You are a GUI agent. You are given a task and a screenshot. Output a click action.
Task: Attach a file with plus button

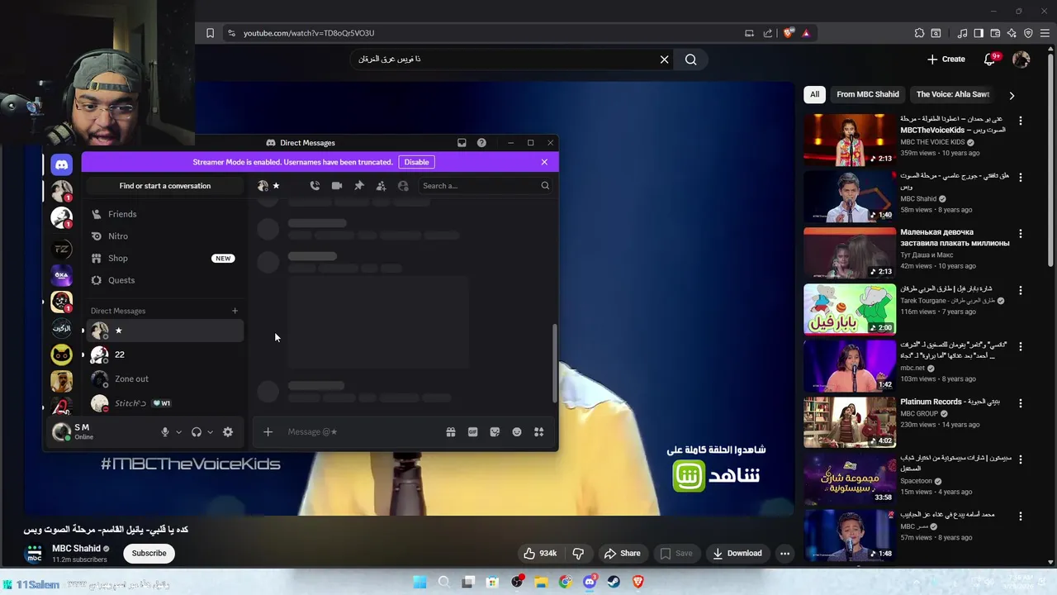[268, 431]
